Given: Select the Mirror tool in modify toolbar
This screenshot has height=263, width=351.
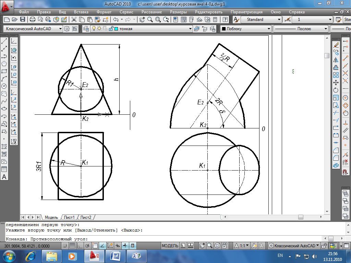Looking at the screenshot, I should [336, 60].
